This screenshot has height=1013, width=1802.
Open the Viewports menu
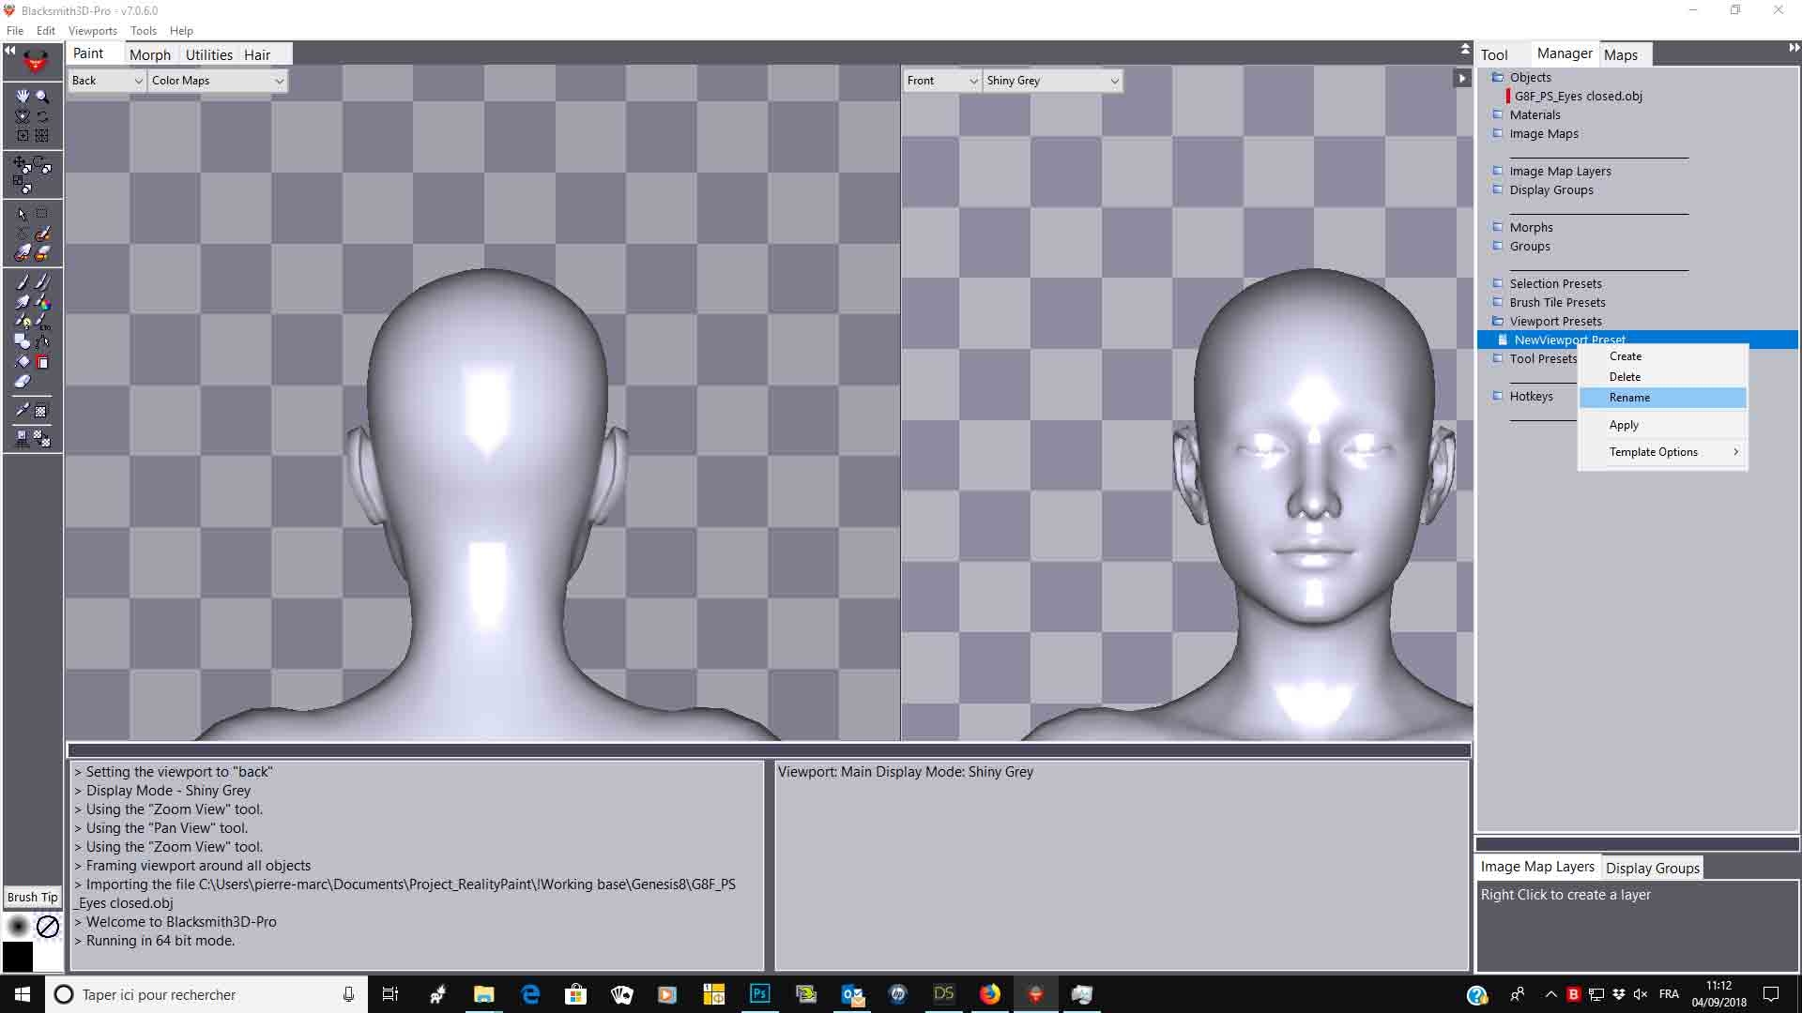93,31
